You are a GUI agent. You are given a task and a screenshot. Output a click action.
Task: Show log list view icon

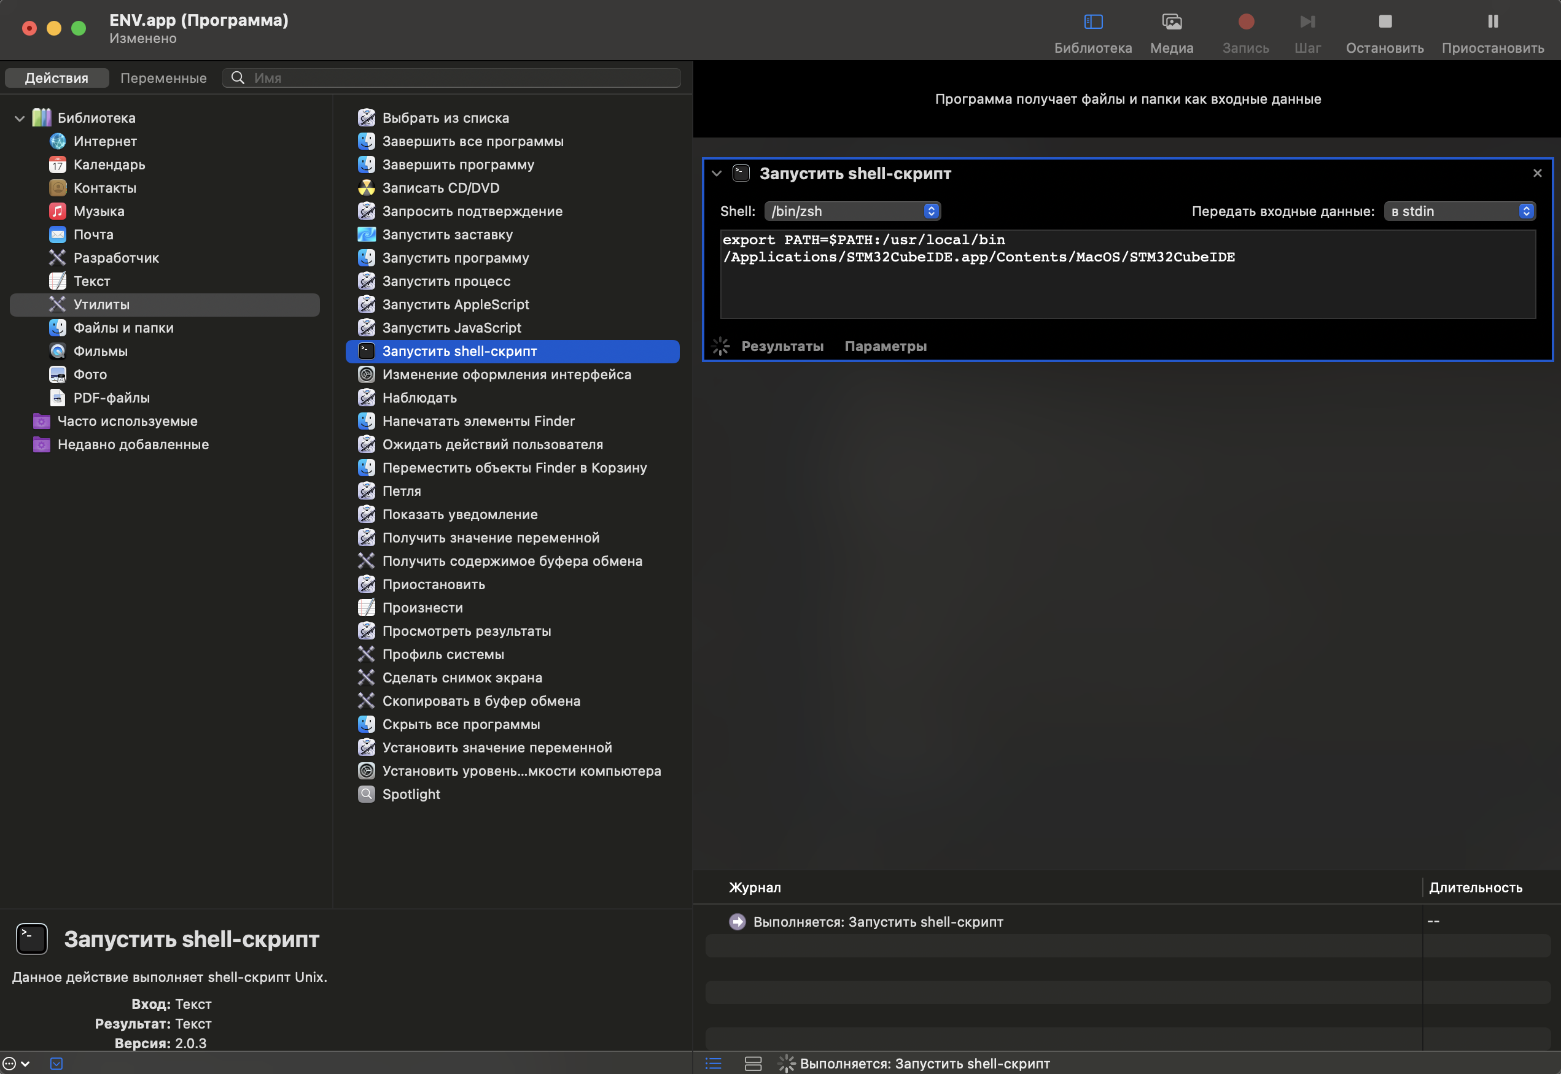pyautogui.click(x=713, y=1063)
